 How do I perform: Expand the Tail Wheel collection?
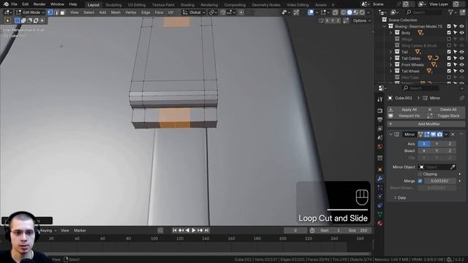[x=390, y=71]
